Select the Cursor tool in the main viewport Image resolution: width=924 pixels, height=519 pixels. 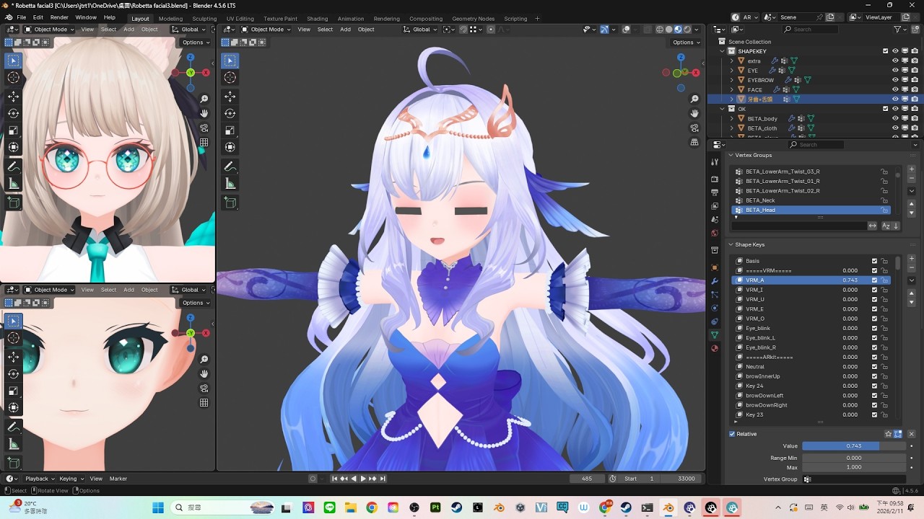click(230, 77)
